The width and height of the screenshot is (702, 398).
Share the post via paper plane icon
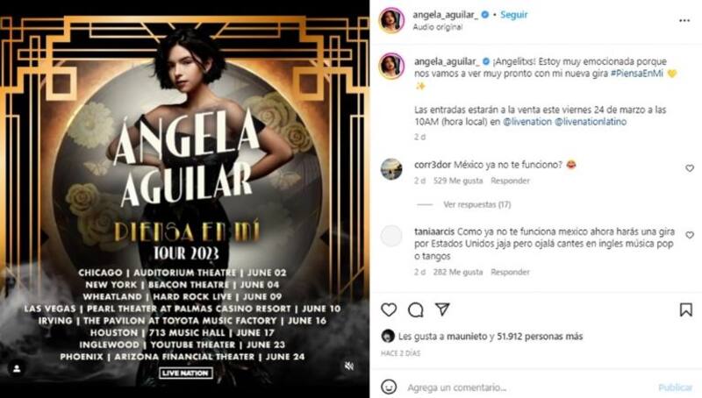tap(442, 309)
